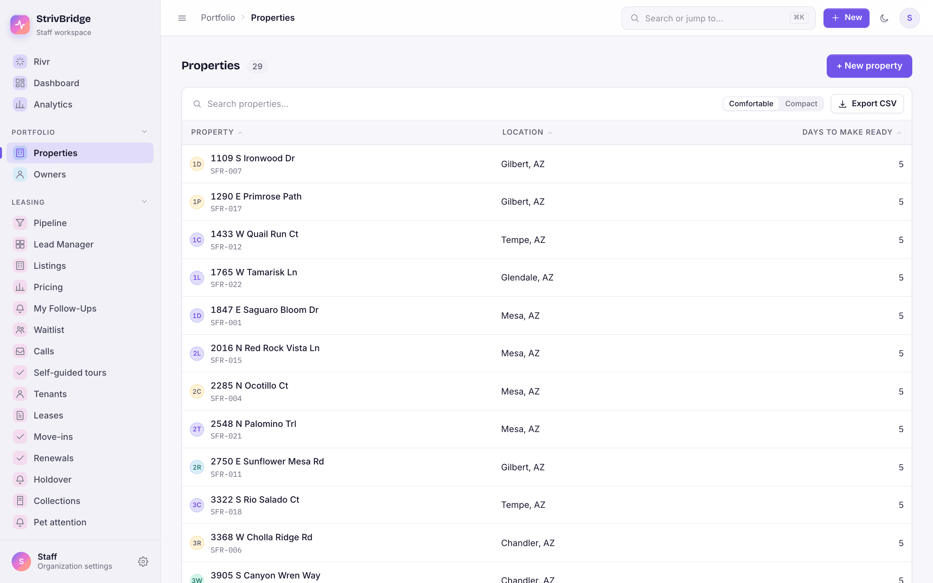Open Tenants menu item
Screen dimensions: 933x583
coord(80,394)
